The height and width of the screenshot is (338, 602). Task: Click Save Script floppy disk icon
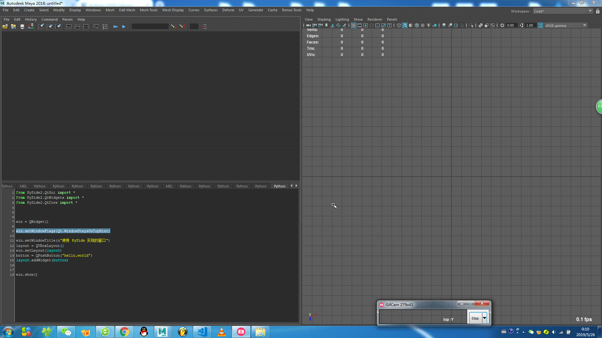[22, 27]
